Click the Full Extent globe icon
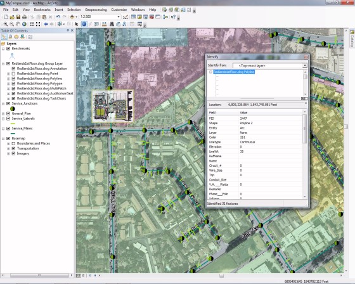Viewport: 355px width, 284px height. (24, 24)
